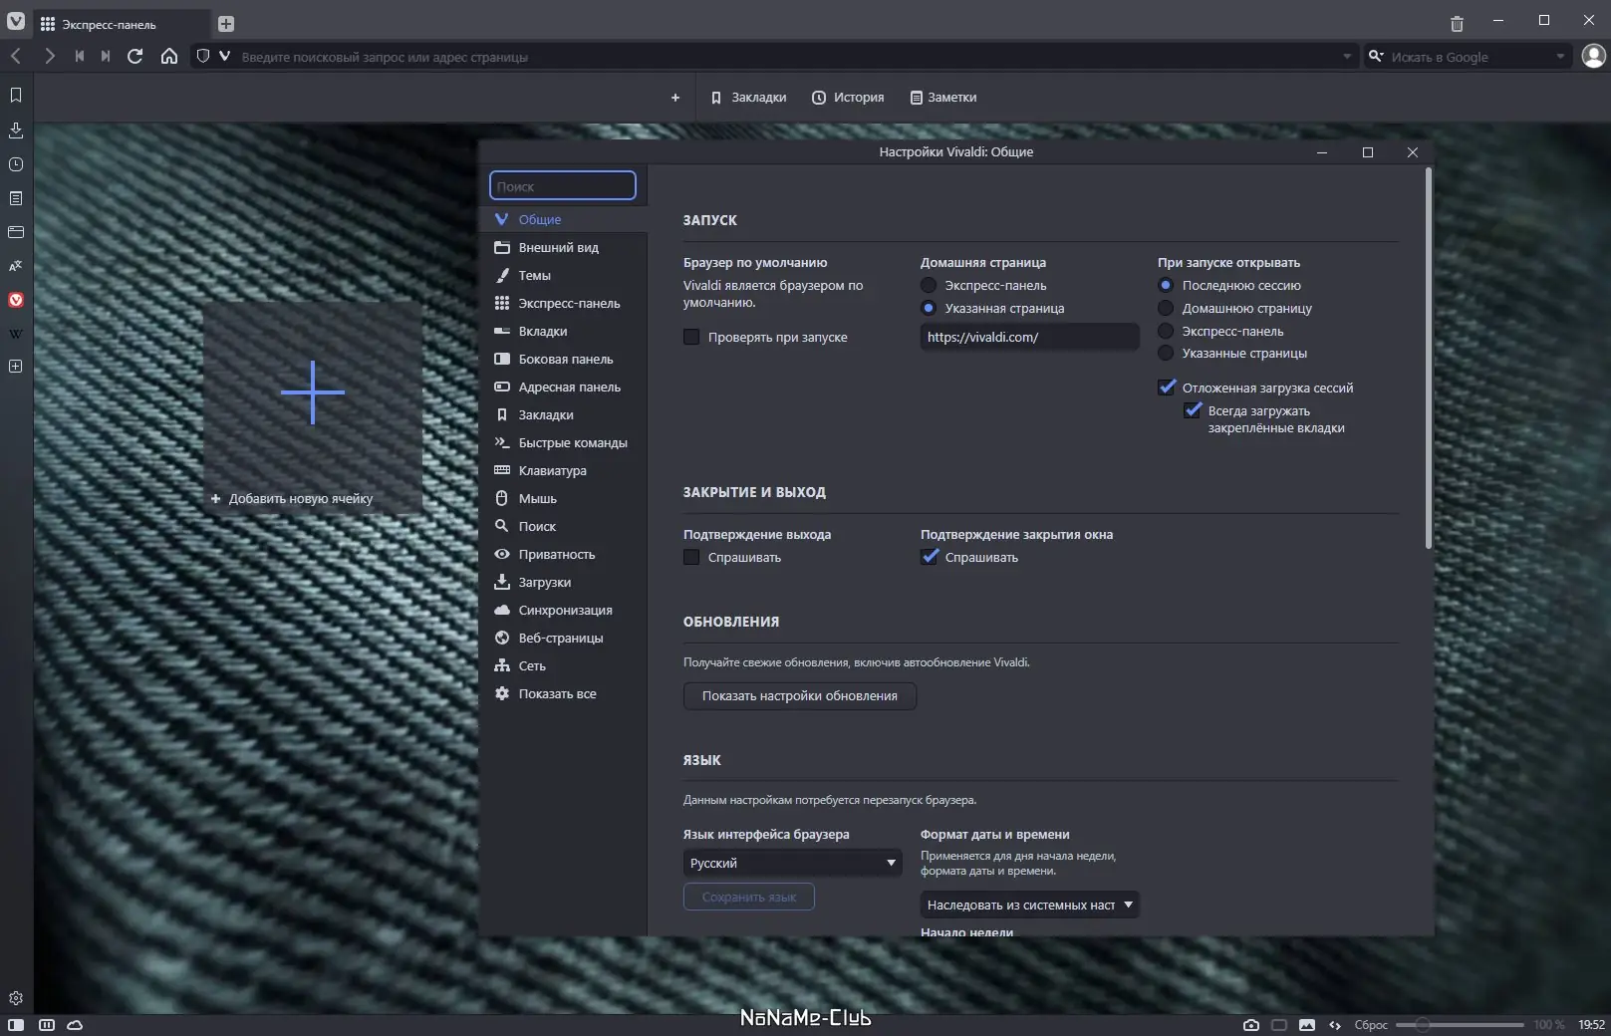Open the closed tabs trash icon
This screenshot has height=1036, width=1611.
(x=1457, y=24)
